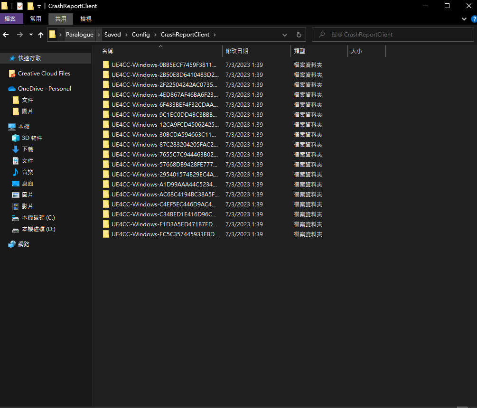Expand chevron after Config in path
This screenshot has width=477, height=408.
[155, 35]
